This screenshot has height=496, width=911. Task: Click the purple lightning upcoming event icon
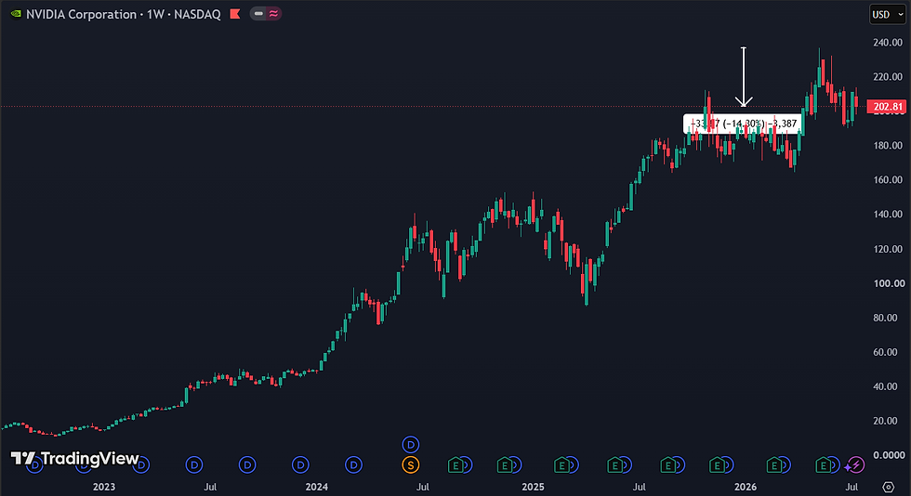(855, 464)
